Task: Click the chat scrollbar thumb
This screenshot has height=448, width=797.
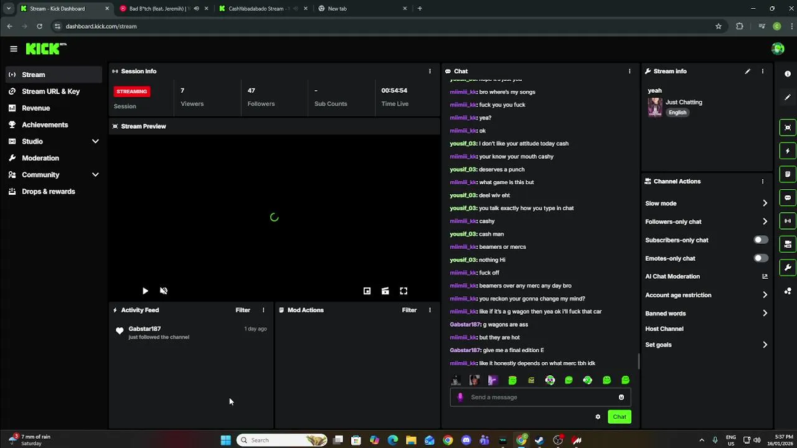Action: [x=638, y=361]
